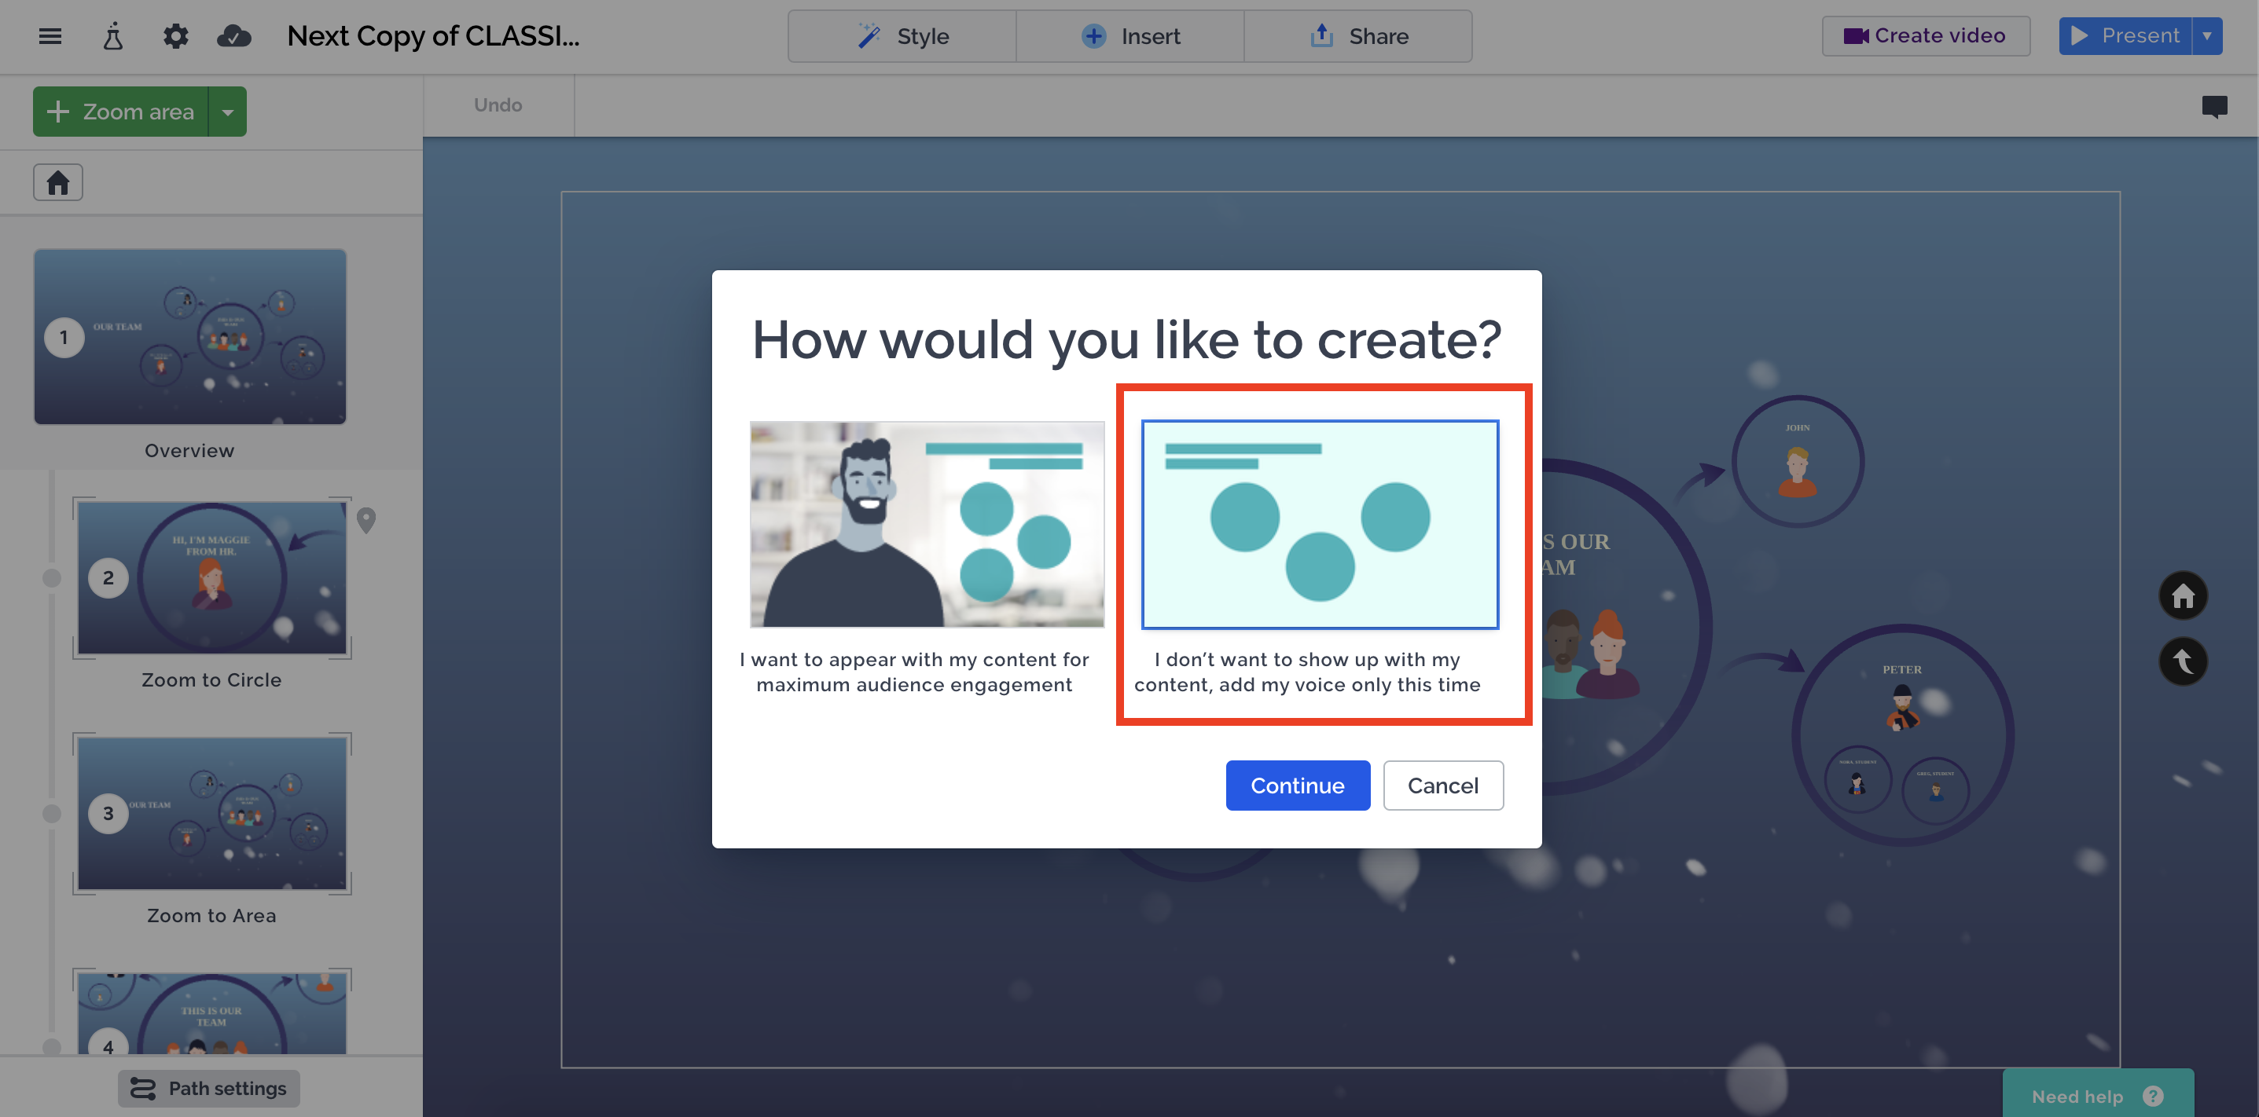The height and width of the screenshot is (1117, 2259).
Task: Open Path settings
Action: click(209, 1088)
